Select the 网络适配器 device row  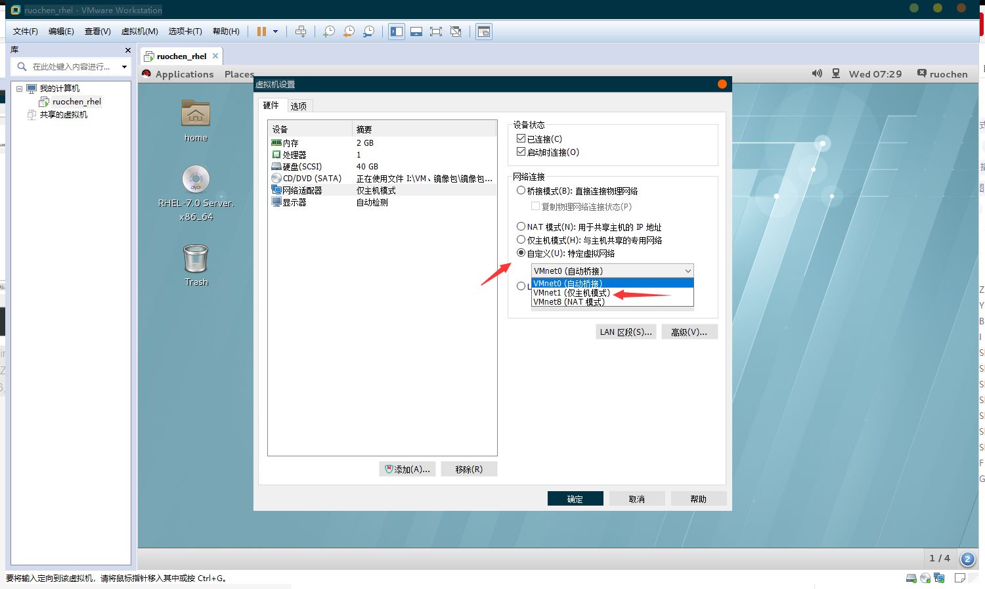(382, 190)
